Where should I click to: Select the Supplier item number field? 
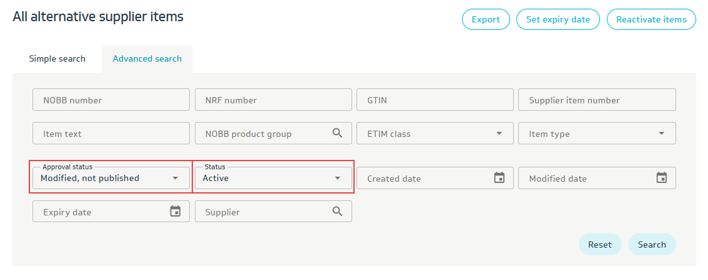tap(597, 100)
